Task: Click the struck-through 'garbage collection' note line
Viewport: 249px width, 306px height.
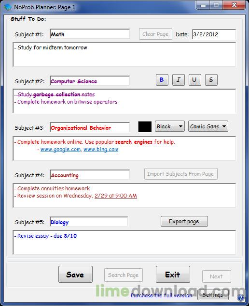Action: click(55, 94)
